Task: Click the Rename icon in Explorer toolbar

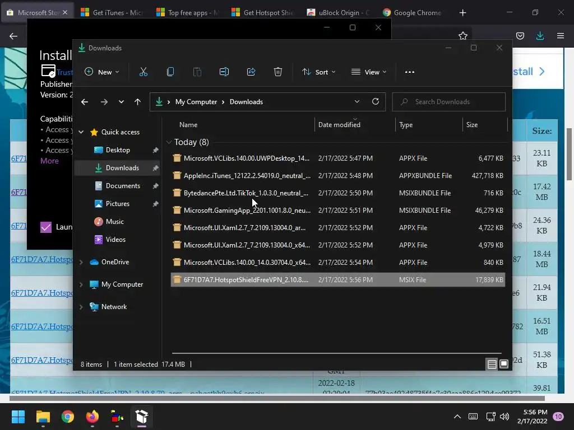Action: pyautogui.click(x=224, y=72)
